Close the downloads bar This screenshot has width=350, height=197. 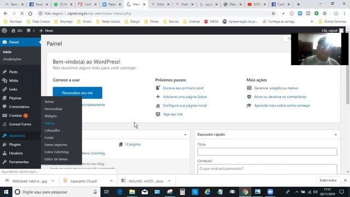coord(345,180)
